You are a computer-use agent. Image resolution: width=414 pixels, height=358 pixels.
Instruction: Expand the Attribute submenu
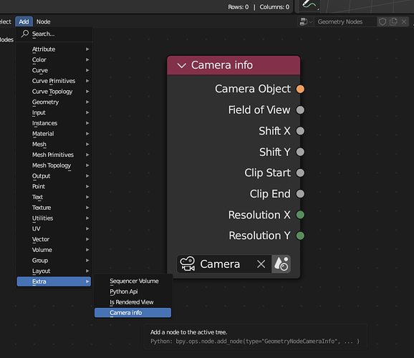pyautogui.click(x=54, y=49)
